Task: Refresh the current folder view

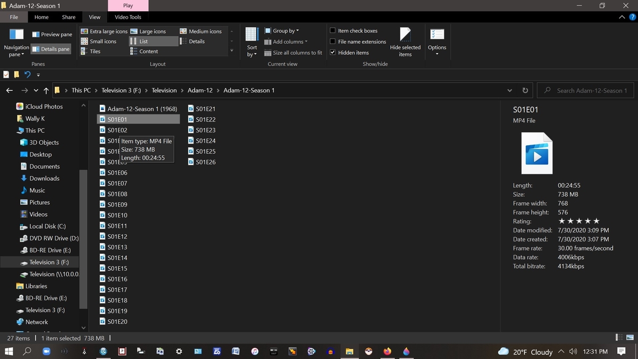Action: click(524, 90)
